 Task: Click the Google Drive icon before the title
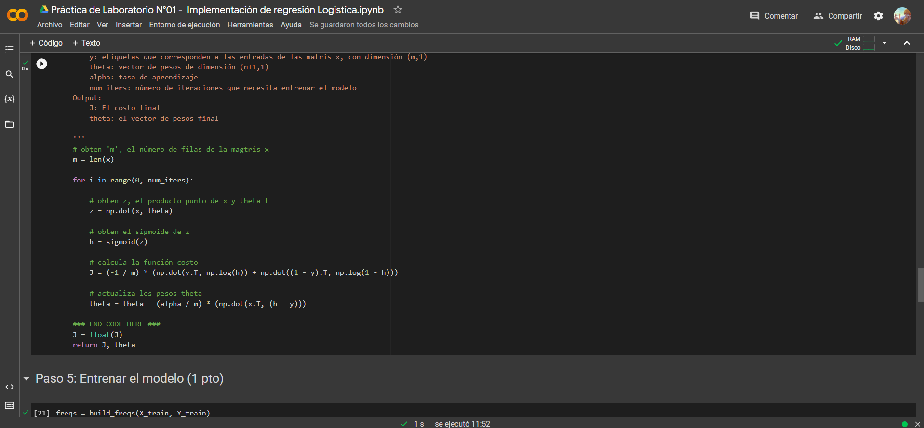[44, 10]
